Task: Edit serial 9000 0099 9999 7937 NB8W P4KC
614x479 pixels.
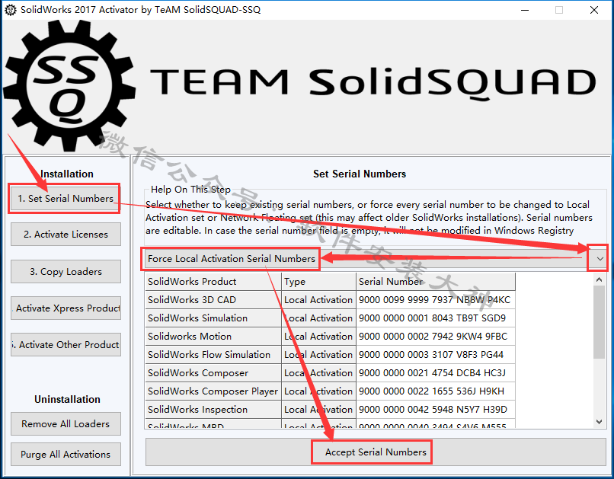Action: coord(436,300)
